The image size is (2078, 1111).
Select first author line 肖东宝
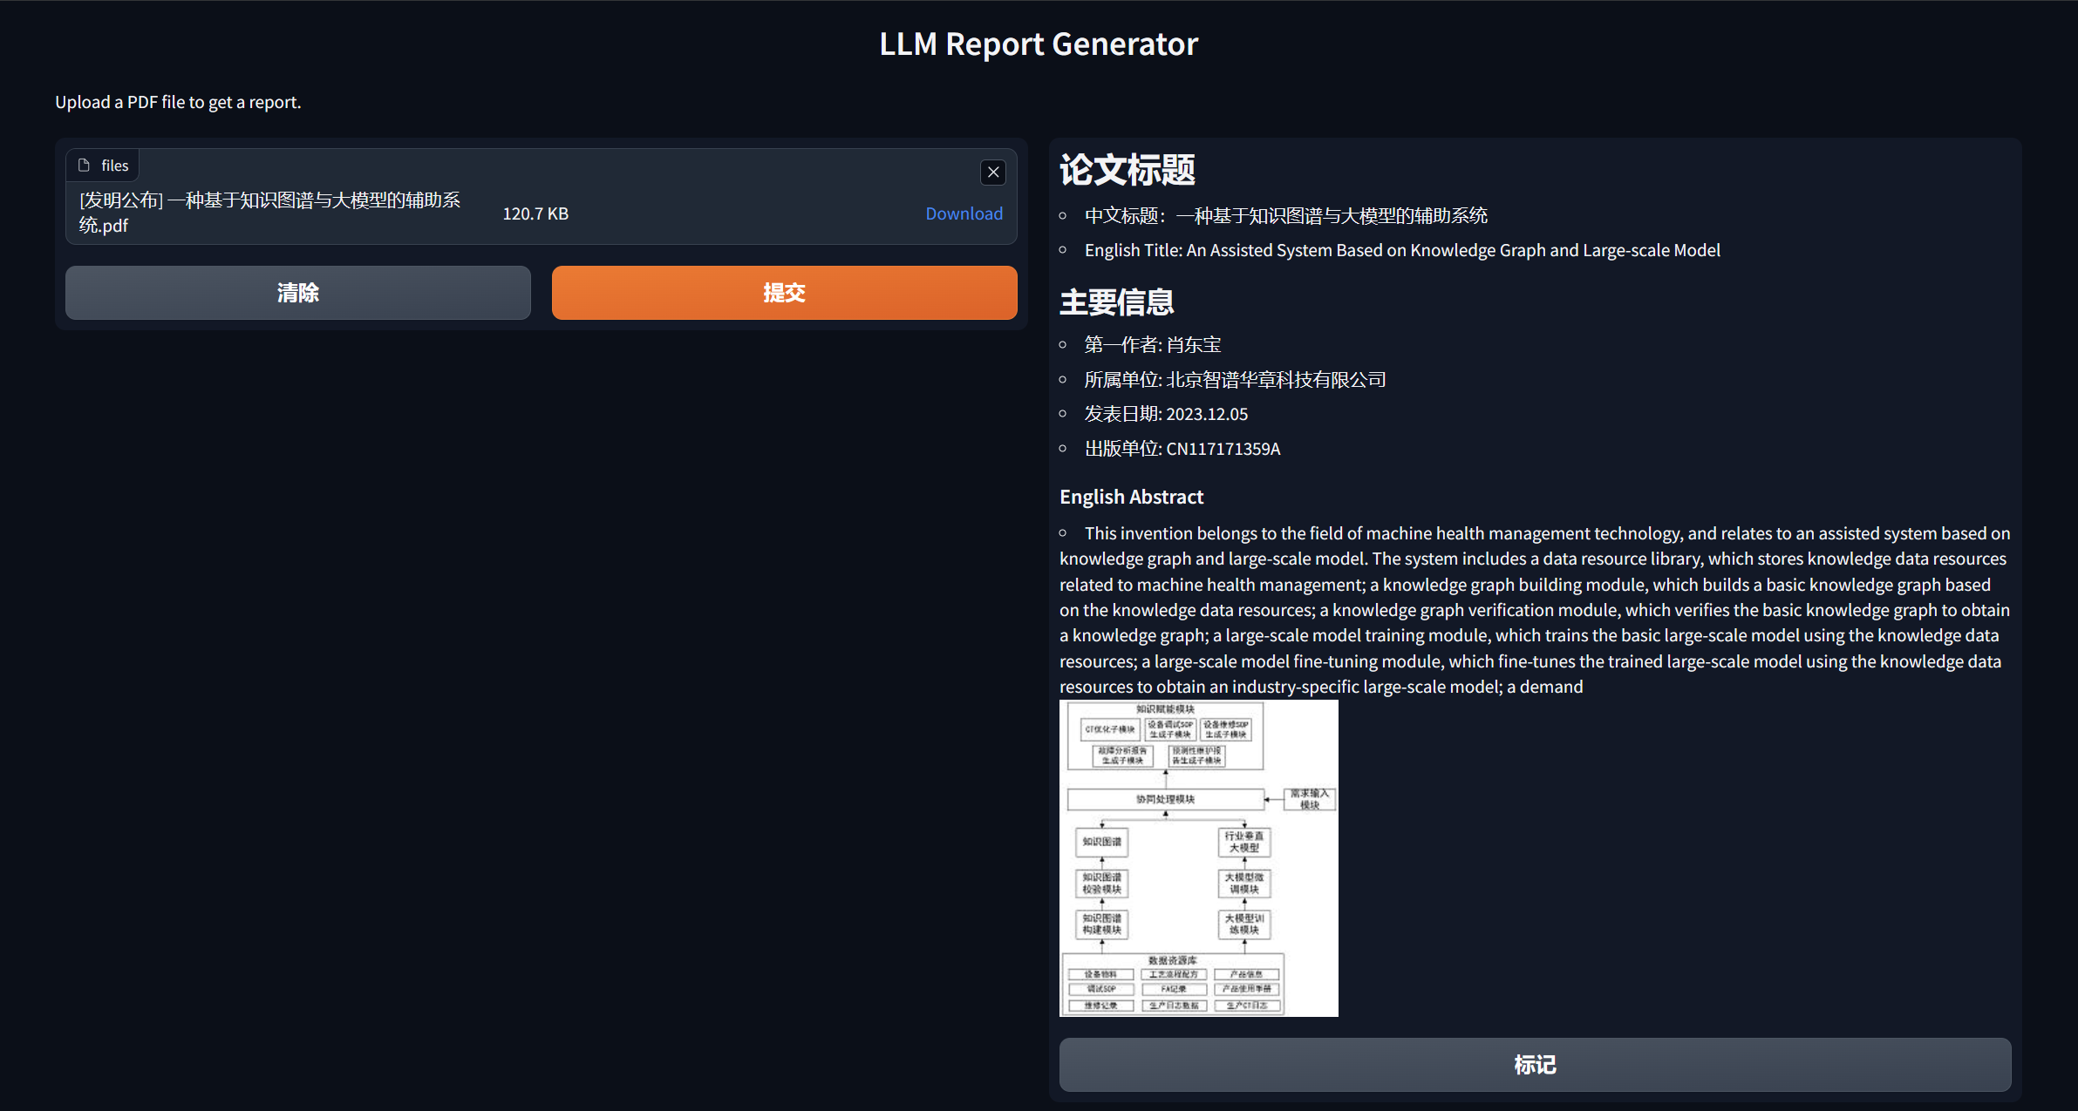(x=1153, y=345)
